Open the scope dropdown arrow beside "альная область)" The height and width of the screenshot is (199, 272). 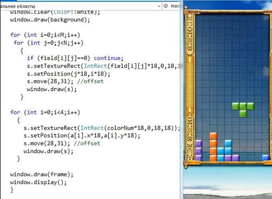point(159,6)
